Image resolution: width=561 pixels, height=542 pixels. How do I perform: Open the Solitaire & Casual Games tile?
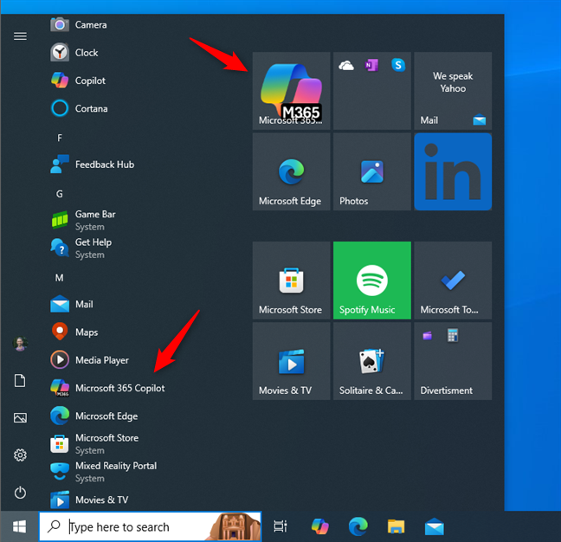[372, 361]
